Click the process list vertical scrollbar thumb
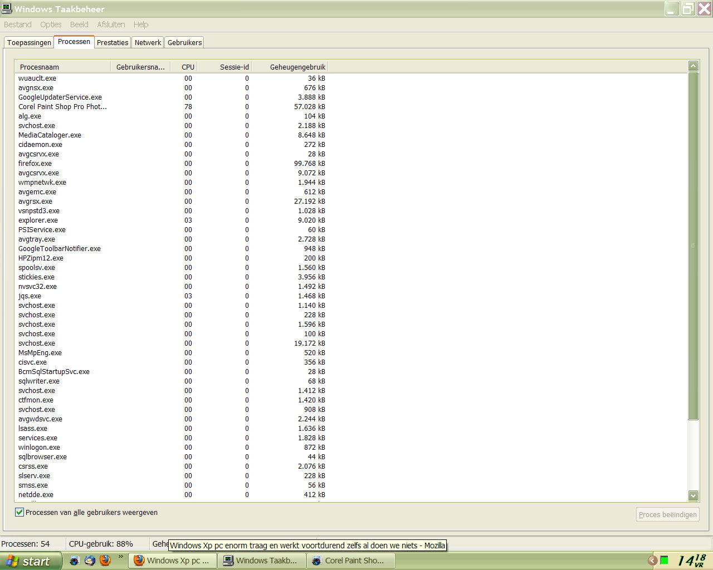The image size is (713, 570). point(693,245)
